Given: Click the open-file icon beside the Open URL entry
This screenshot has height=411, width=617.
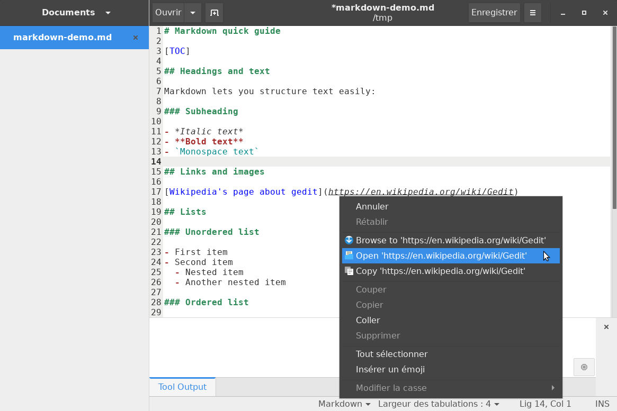Looking at the screenshot, I should point(348,255).
